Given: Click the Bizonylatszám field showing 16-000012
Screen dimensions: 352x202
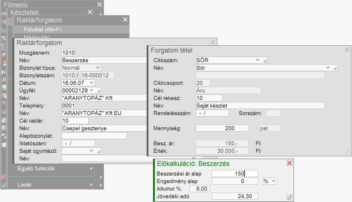Looking at the screenshot, I should (x=97, y=75).
